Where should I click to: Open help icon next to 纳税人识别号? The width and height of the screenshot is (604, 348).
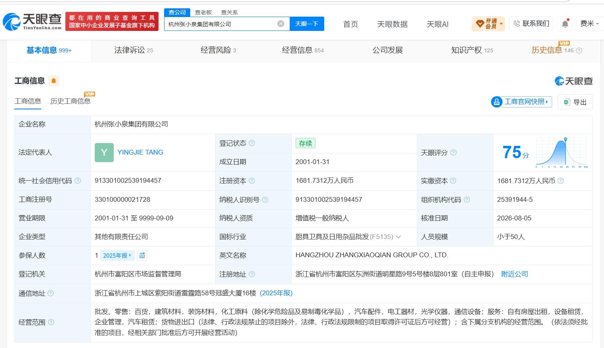pos(265,200)
